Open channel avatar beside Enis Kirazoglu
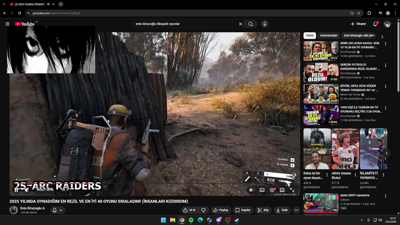The image size is (400, 225). click(x=14, y=210)
